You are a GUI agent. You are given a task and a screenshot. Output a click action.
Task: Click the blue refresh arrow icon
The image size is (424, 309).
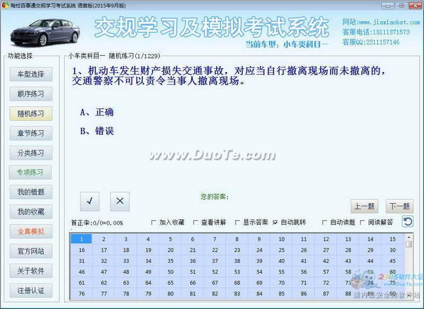click(x=408, y=222)
